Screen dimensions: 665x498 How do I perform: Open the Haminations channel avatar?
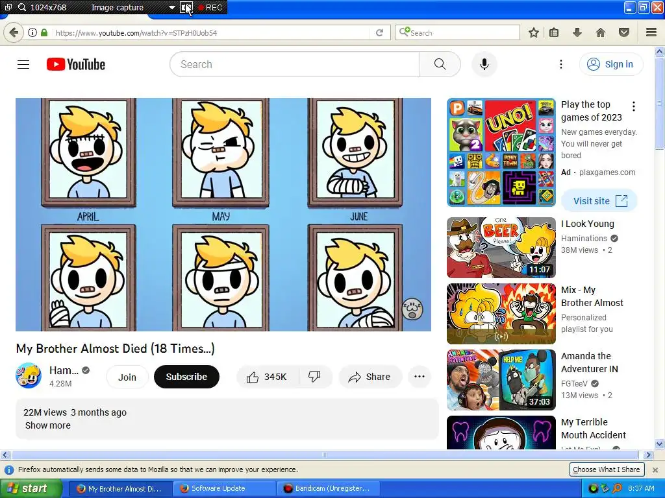[x=29, y=375]
